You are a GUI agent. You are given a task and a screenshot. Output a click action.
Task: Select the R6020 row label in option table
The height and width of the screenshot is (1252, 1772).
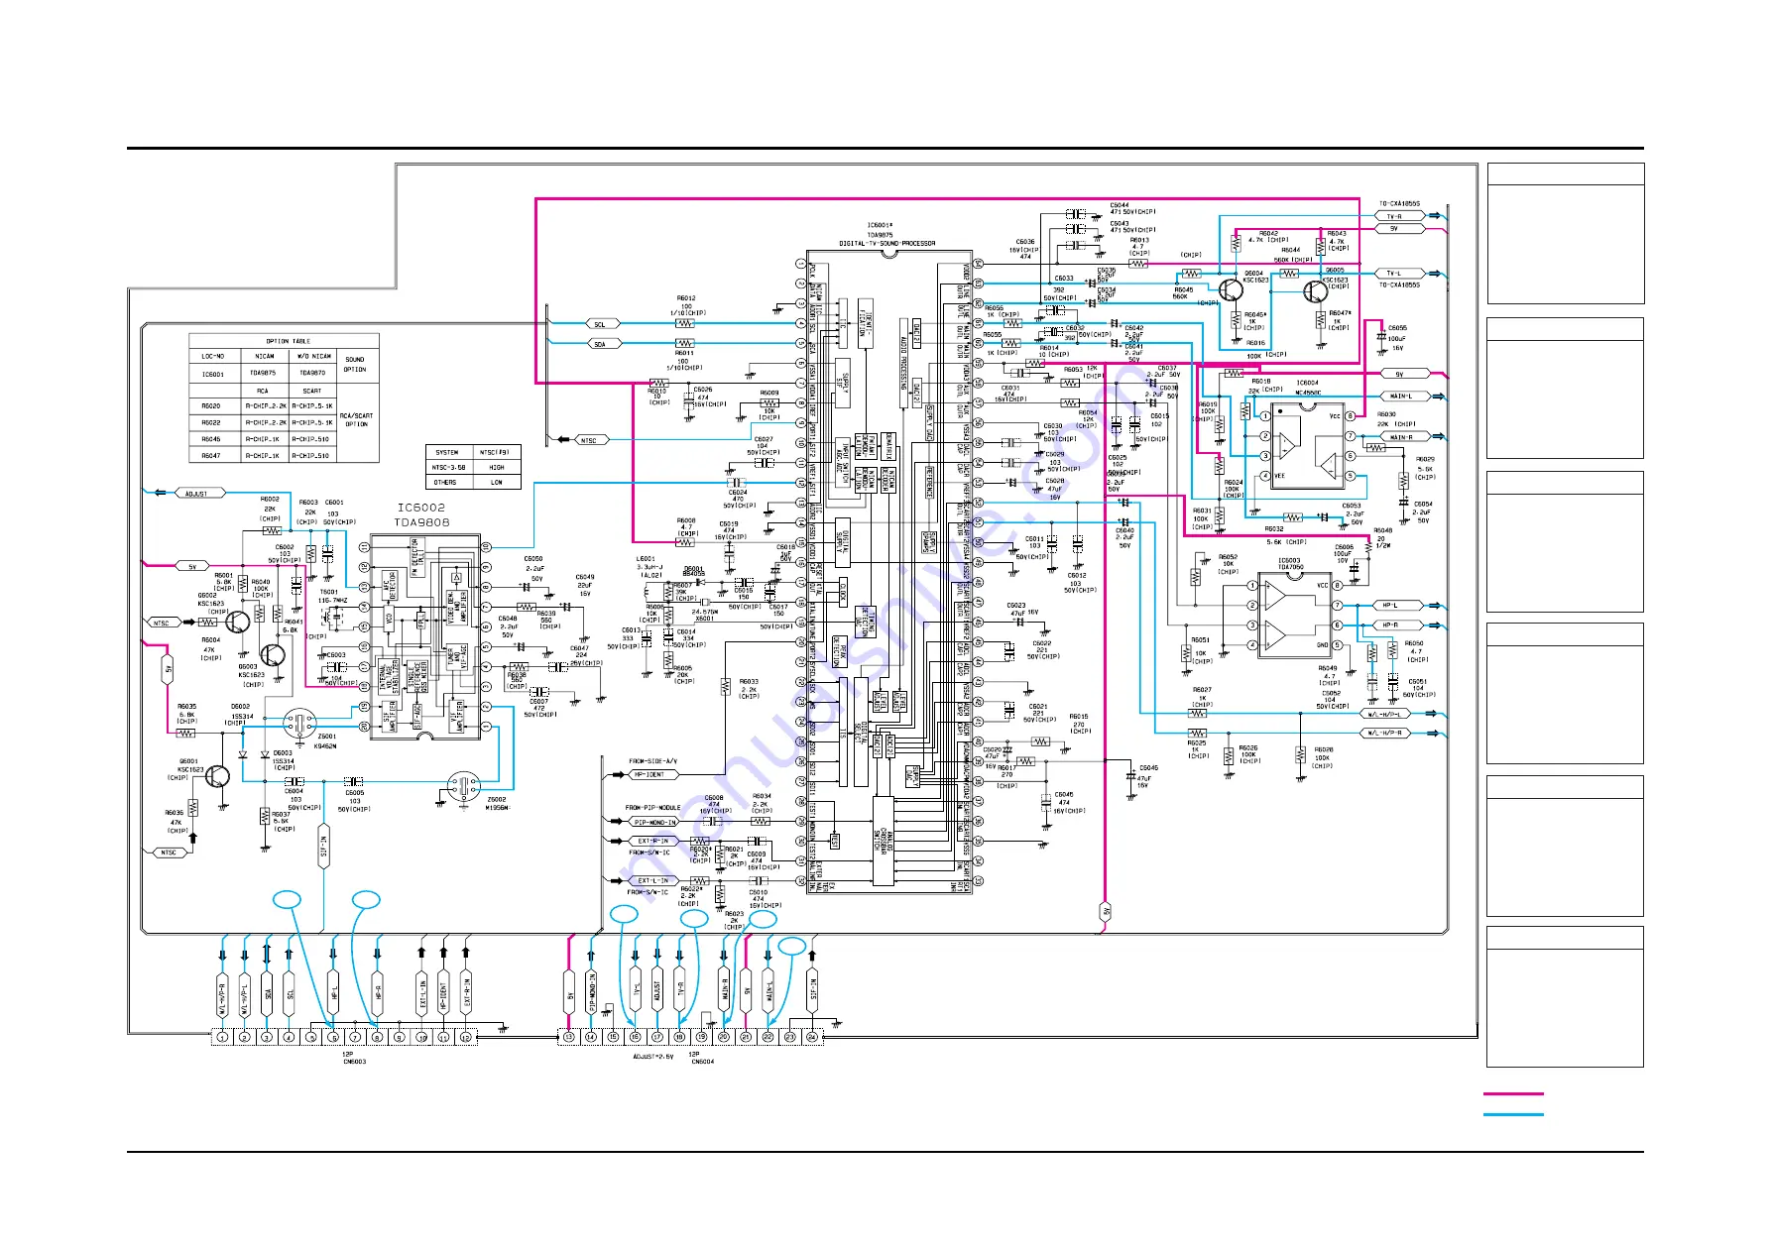[x=211, y=406]
